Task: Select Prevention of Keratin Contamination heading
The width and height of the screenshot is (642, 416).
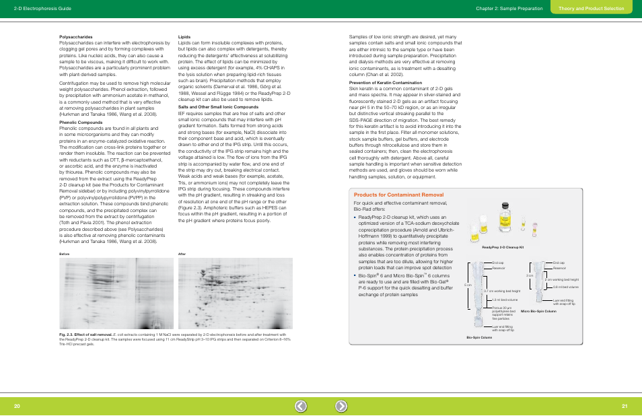Action: tap(386, 83)
